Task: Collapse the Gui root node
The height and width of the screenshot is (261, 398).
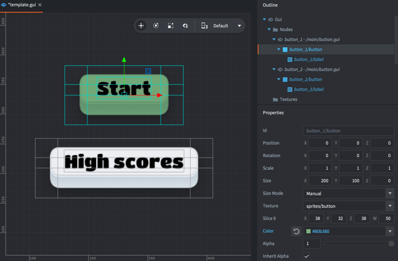Action: [x=264, y=20]
